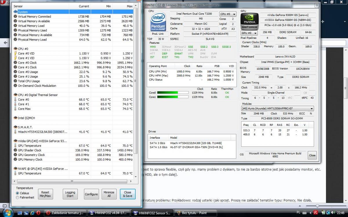The image size is (348, 217).
Task: Switch to Bez tytułu - Paint taskbar window
Action: [x=195, y=213]
